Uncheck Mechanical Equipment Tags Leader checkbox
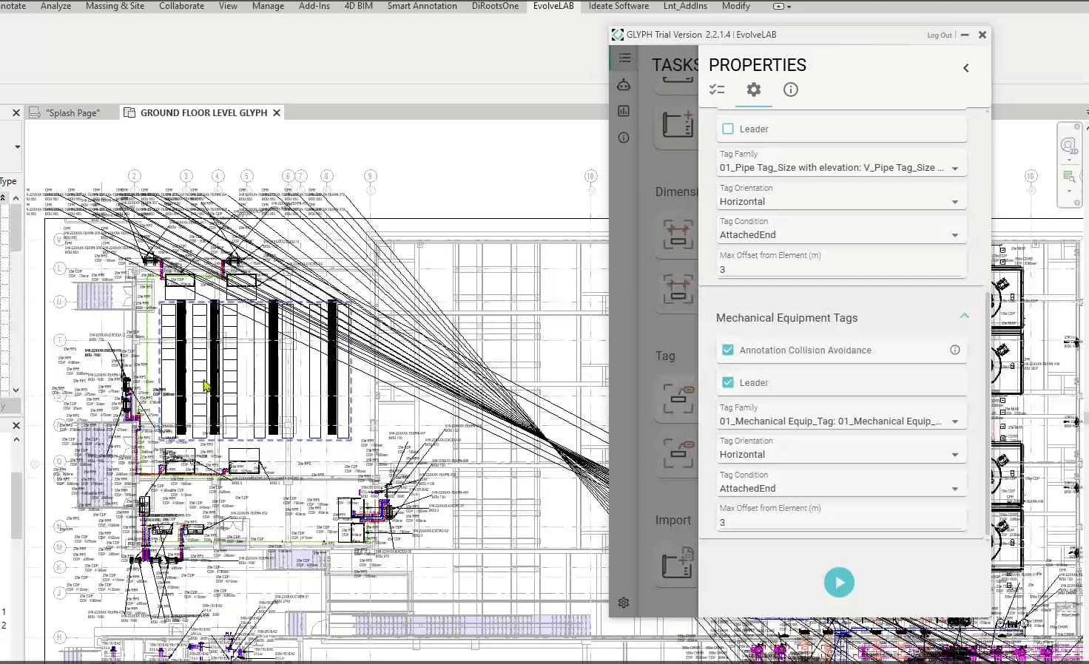This screenshot has height=664, width=1089. coord(728,382)
